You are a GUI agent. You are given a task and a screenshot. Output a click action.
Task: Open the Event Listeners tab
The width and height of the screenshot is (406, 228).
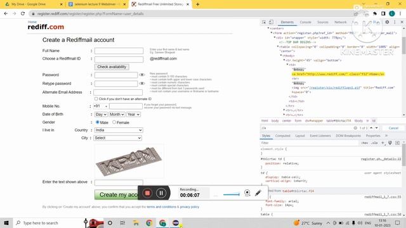pyautogui.click(x=320, y=136)
